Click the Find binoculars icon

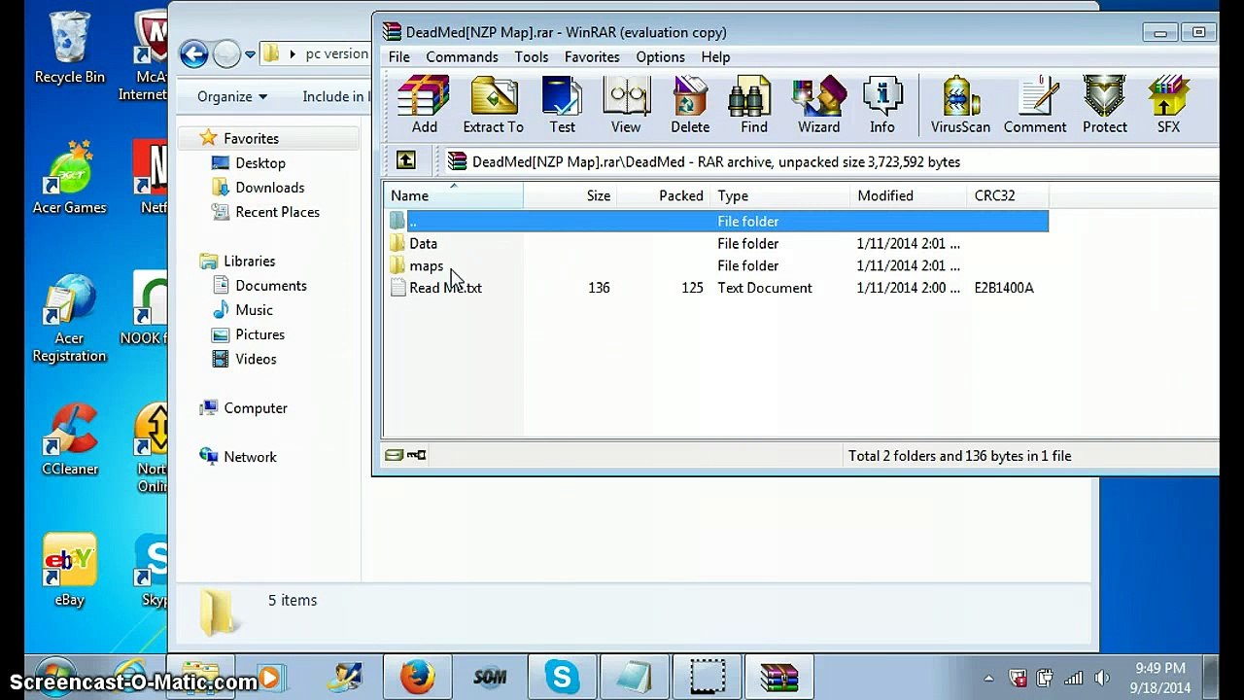click(754, 105)
